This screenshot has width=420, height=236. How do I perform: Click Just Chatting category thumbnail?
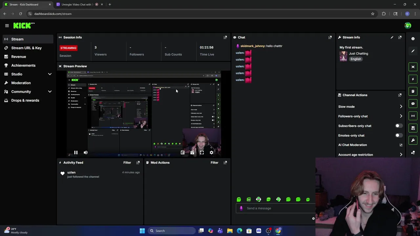(x=343, y=56)
